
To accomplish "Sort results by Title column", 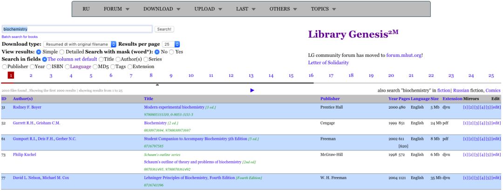I will [149, 99].
